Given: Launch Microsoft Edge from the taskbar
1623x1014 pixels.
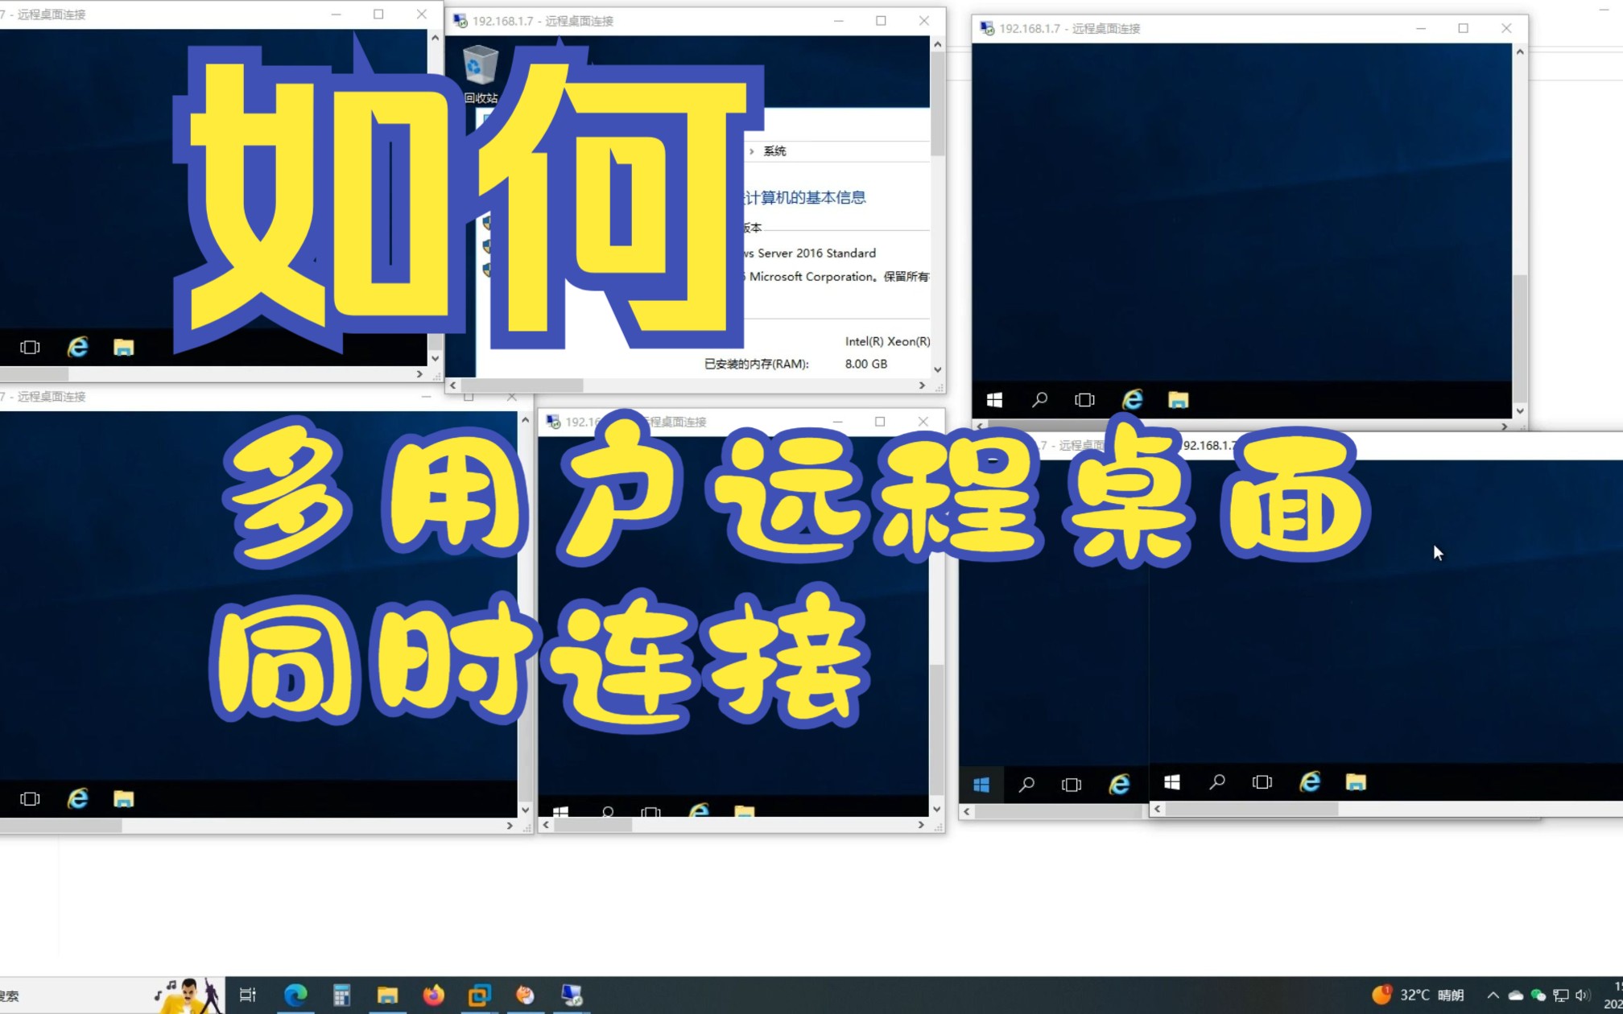Looking at the screenshot, I should coord(295,995).
